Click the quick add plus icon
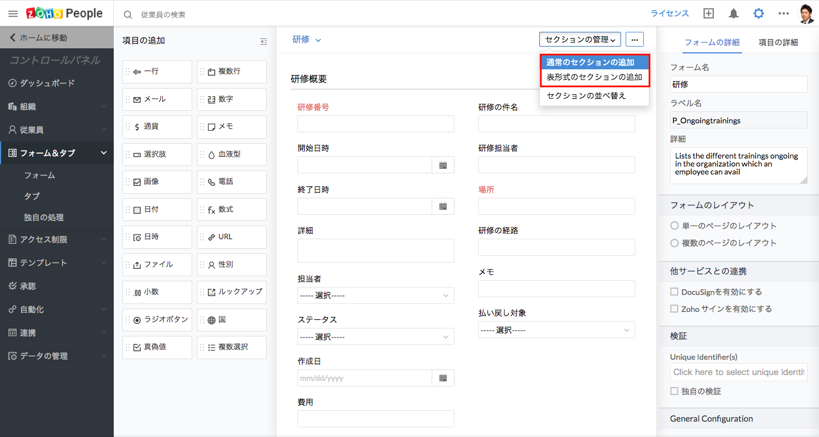819x437 pixels. tap(708, 14)
